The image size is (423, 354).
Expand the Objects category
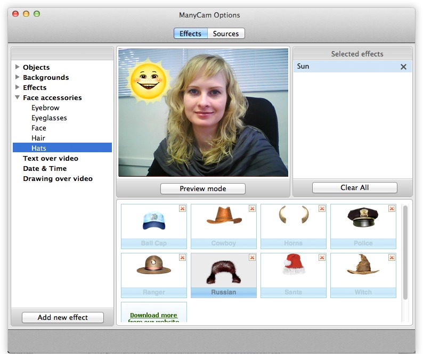[18, 67]
